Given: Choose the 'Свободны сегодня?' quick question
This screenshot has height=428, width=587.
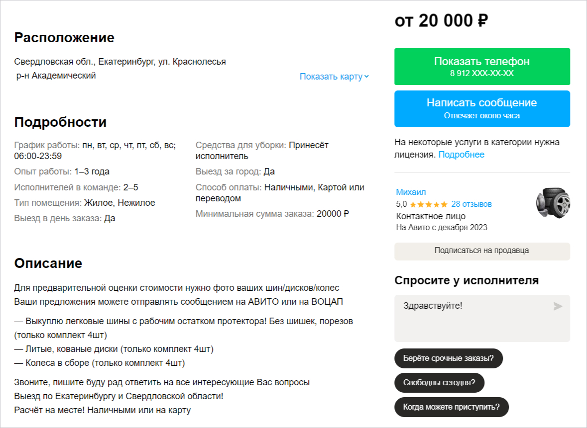Looking at the screenshot, I should pos(439,383).
